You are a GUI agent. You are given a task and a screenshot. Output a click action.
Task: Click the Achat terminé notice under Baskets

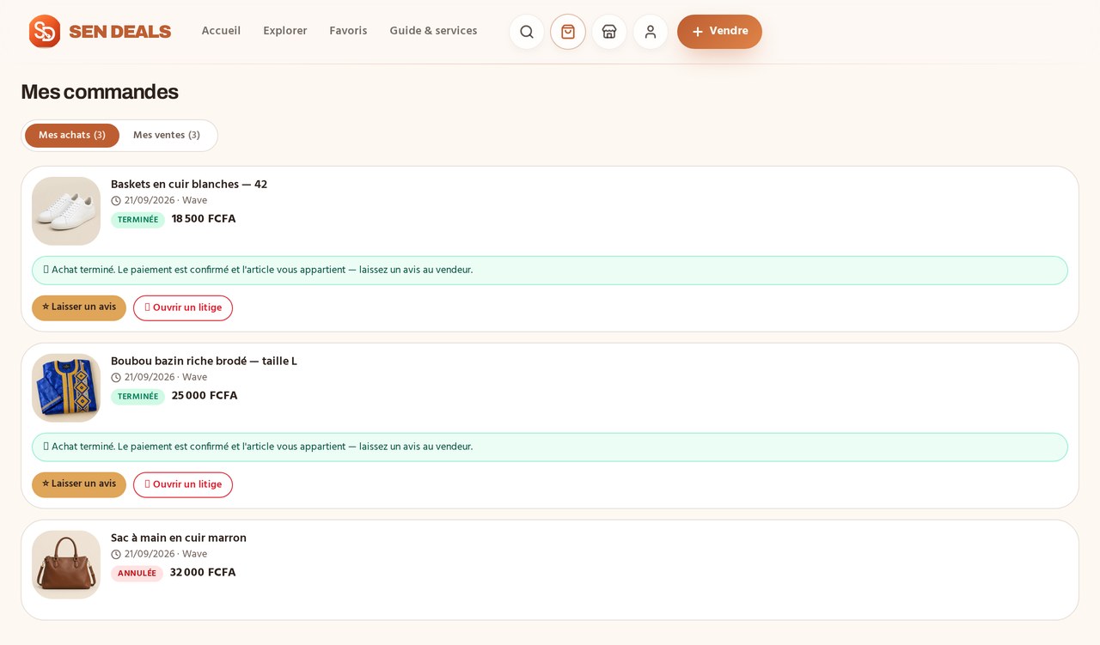tap(550, 271)
